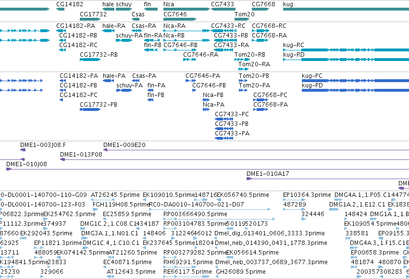This screenshot has width=409, height=279.
Task: Click the Nca-RA transcript label
Action: pos(174,26)
